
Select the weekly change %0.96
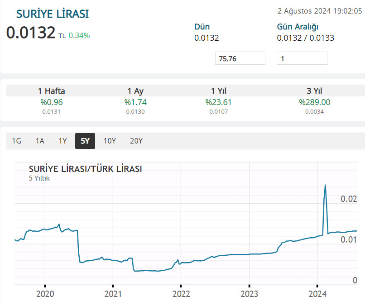52,102
